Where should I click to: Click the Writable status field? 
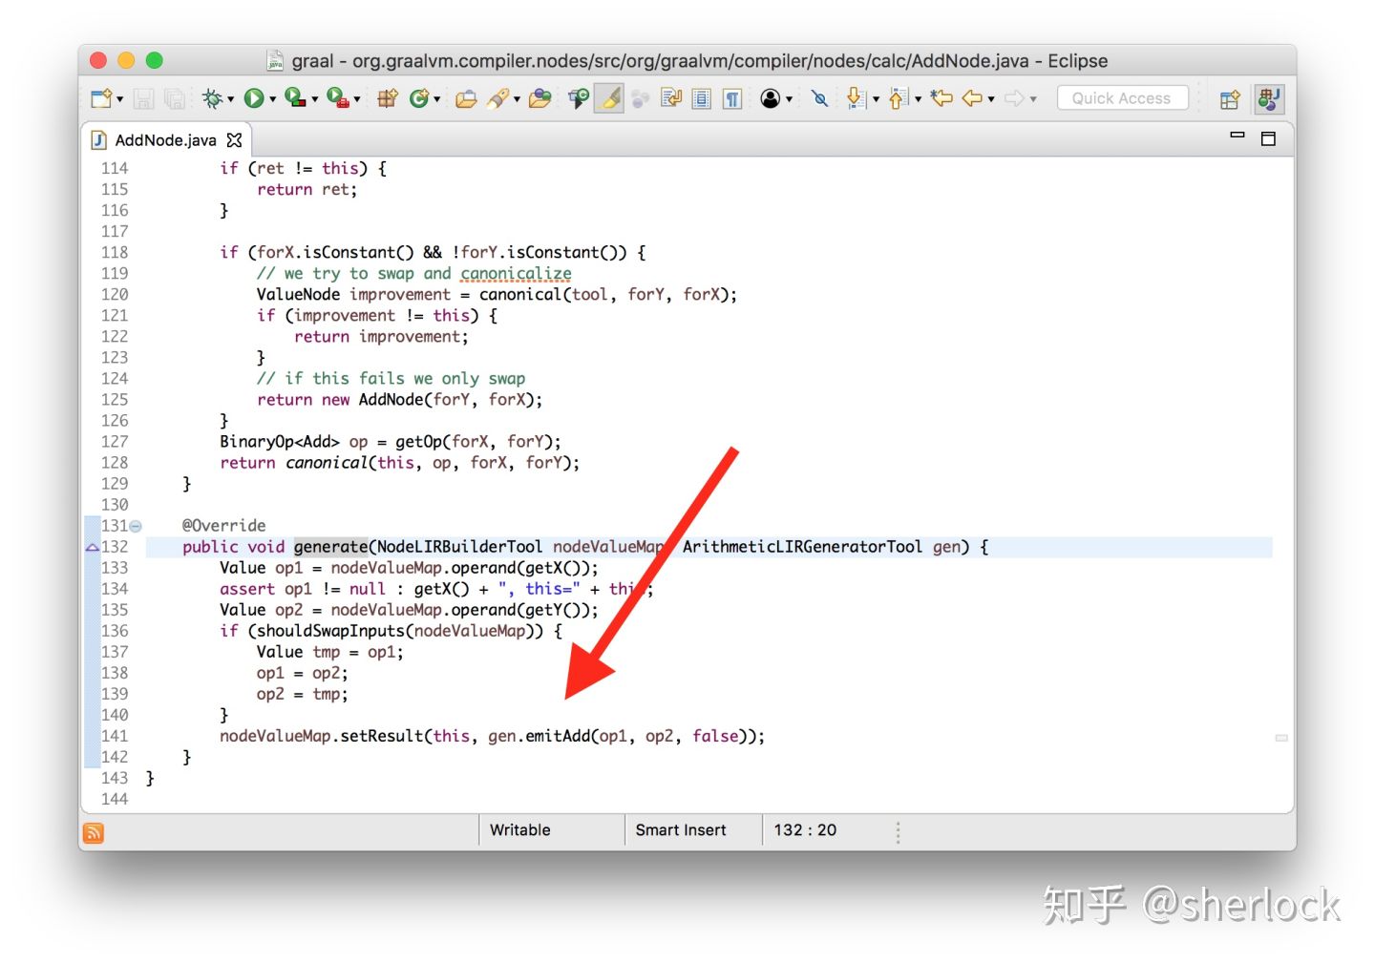pos(552,830)
